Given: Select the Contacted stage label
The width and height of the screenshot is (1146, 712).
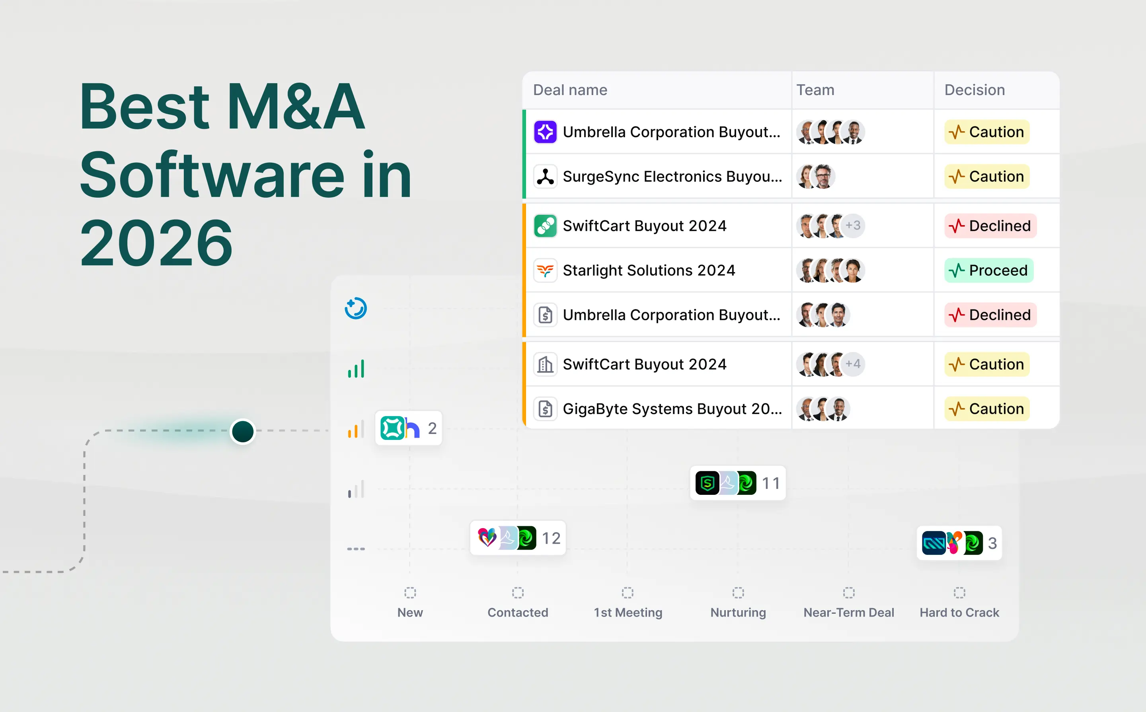Looking at the screenshot, I should [518, 612].
